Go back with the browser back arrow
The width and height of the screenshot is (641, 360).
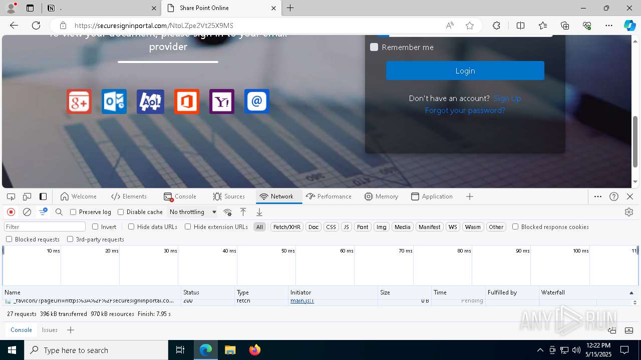[x=14, y=25]
